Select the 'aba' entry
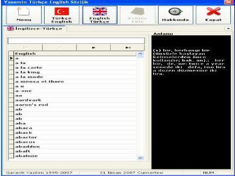 tap(75, 123)
